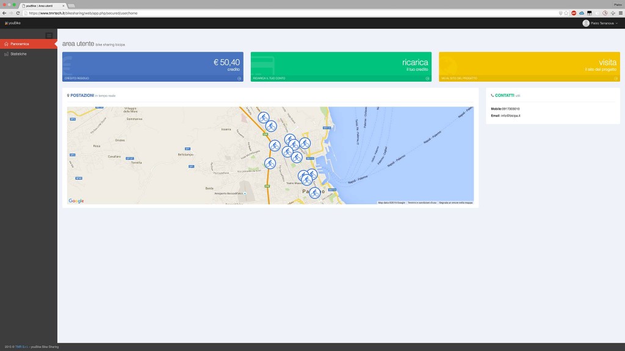
Task: Open the Chrome hamburger menu
Action: 621,13
